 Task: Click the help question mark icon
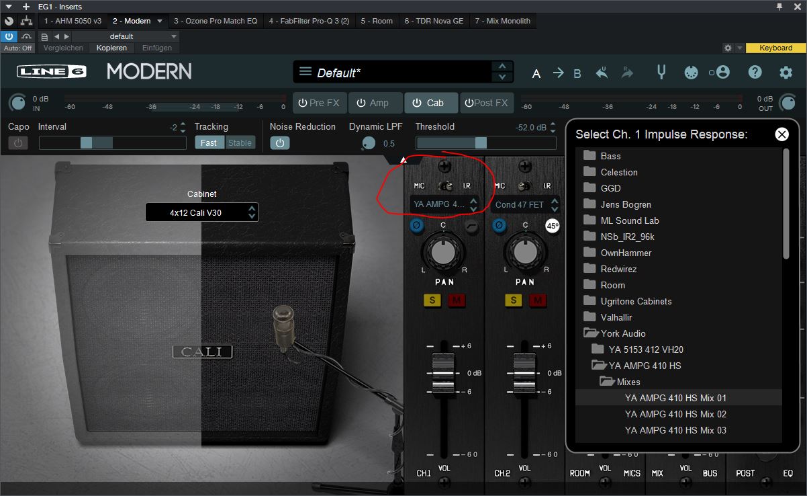click(755, 73)
